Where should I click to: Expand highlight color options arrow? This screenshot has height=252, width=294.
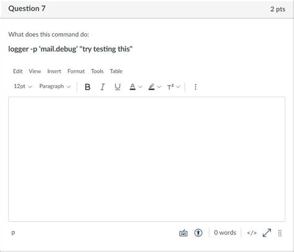(159, 87)
